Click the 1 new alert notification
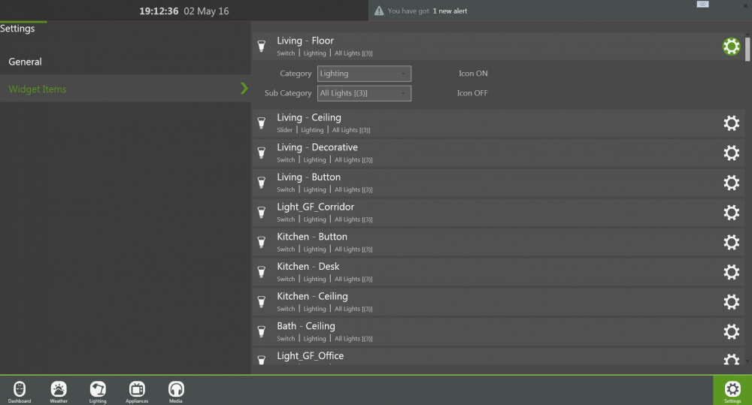752x405 pixels. coord(450,11)
